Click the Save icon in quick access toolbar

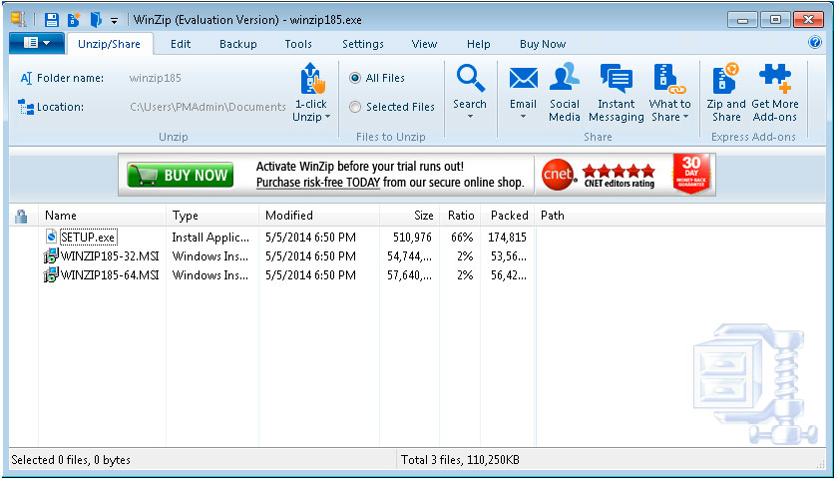coord(51,20)
